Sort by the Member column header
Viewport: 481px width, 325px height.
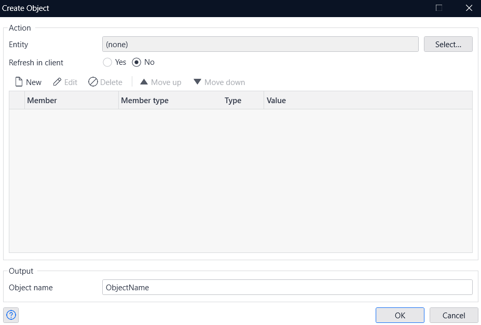(x=71, y=101)
